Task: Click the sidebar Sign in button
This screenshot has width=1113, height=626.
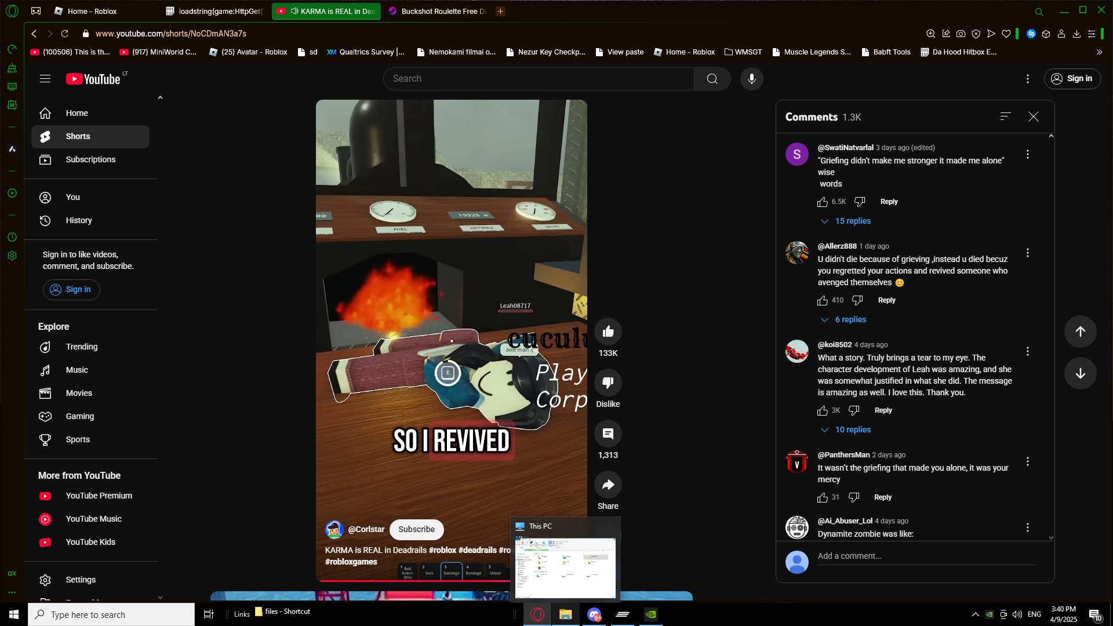Action: [x=71, y=289]
